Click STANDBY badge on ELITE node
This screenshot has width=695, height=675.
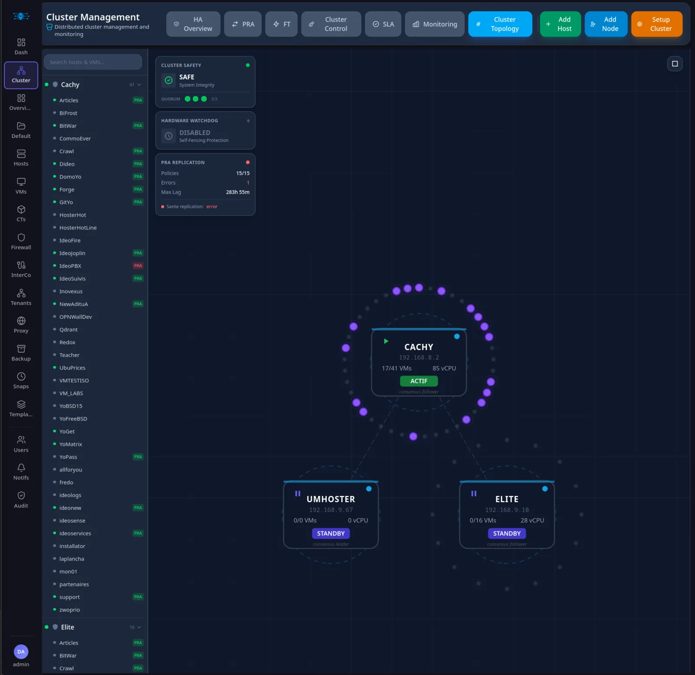click(x=506, y=533)
